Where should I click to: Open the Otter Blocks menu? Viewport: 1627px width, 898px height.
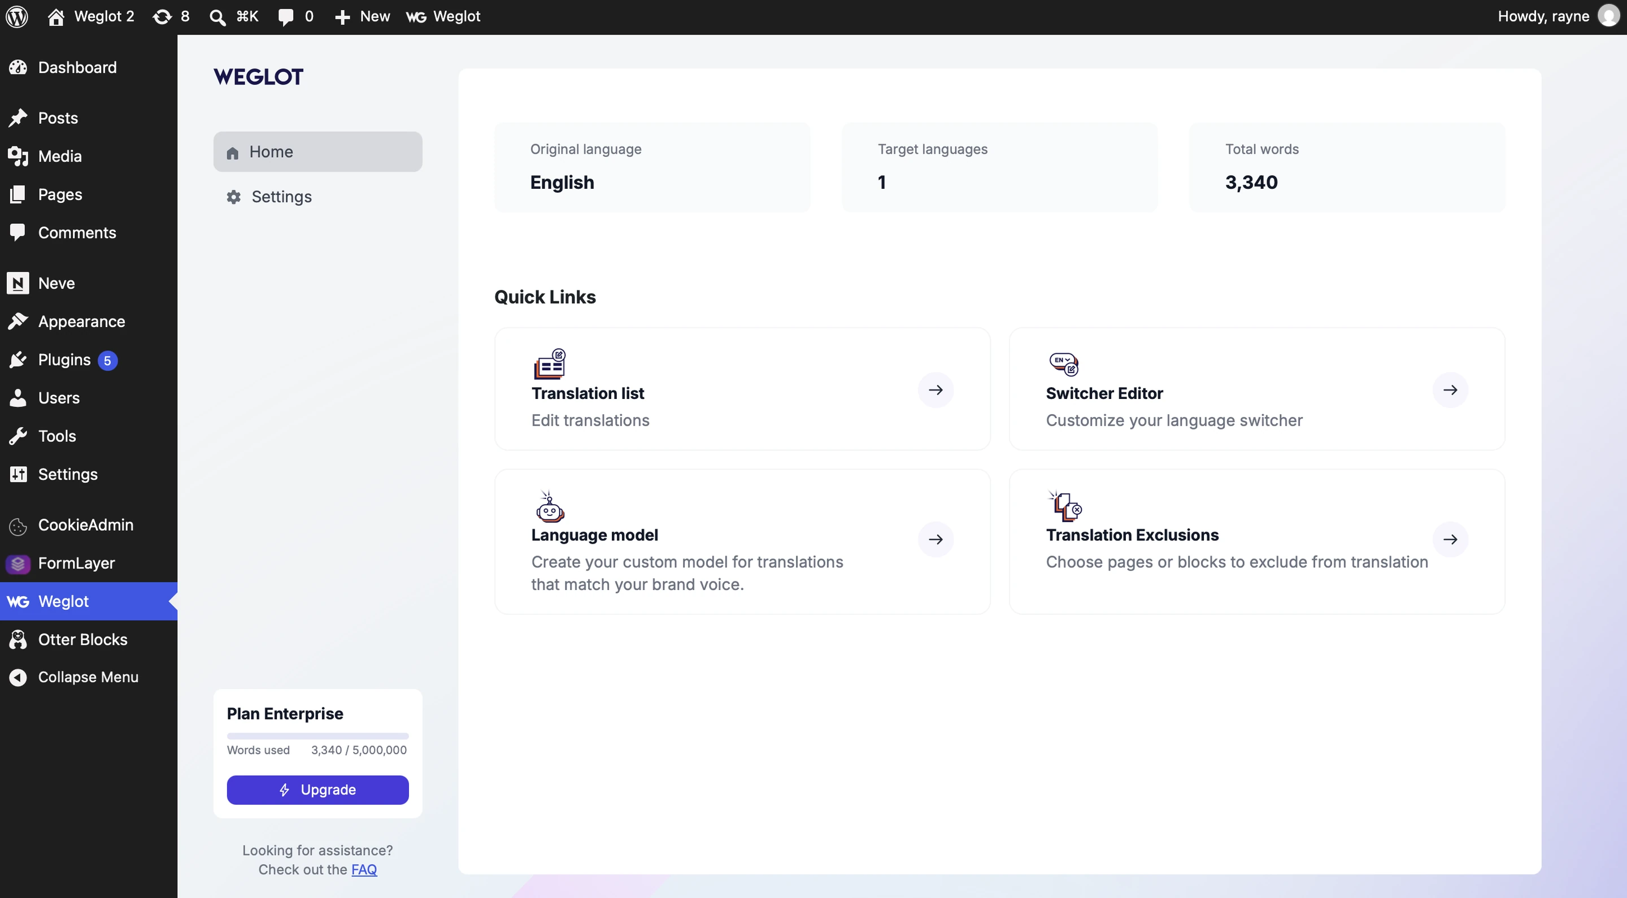click(89, 640)
